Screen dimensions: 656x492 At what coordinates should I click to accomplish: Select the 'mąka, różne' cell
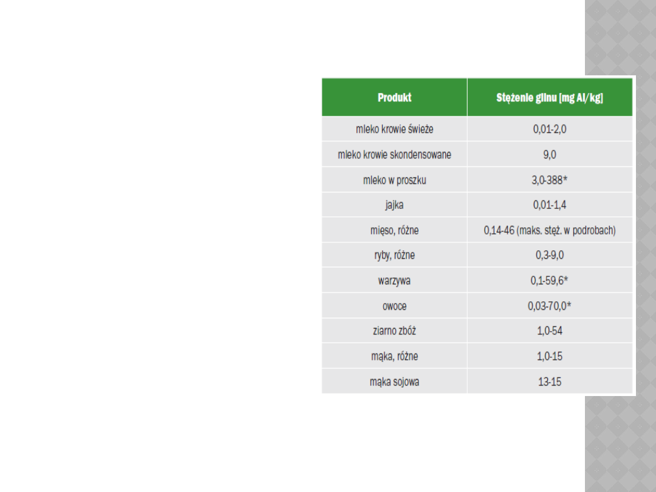(394, 357)
